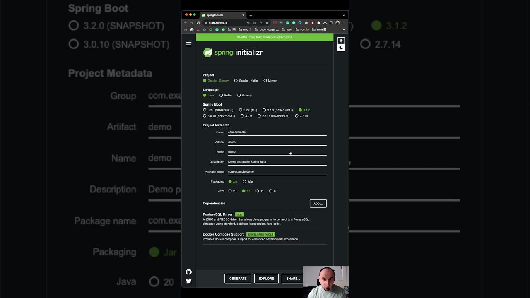This screenshot has height=298, width=530.
Task: Choose Kotlin as the language
Action: click(x=226, y=95)
